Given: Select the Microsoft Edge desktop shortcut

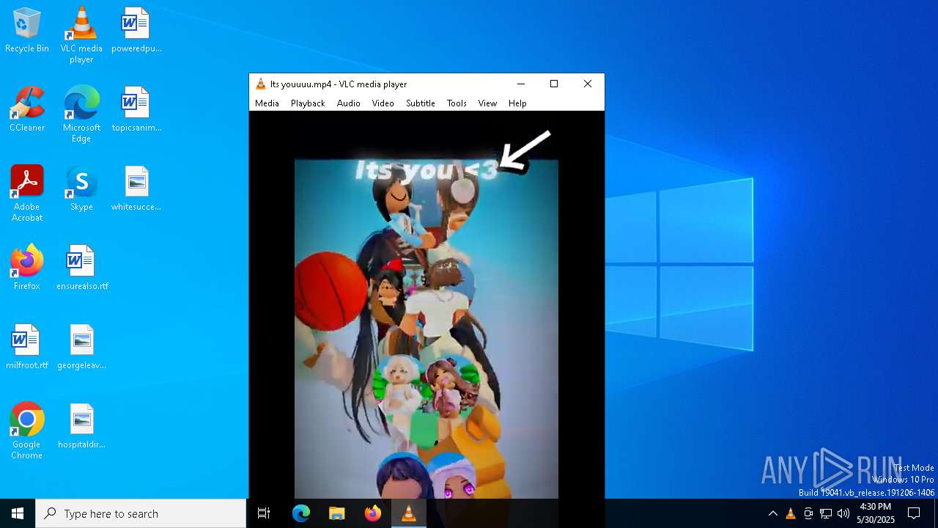Looking at the screenshot, I should (x=81, y=114).
